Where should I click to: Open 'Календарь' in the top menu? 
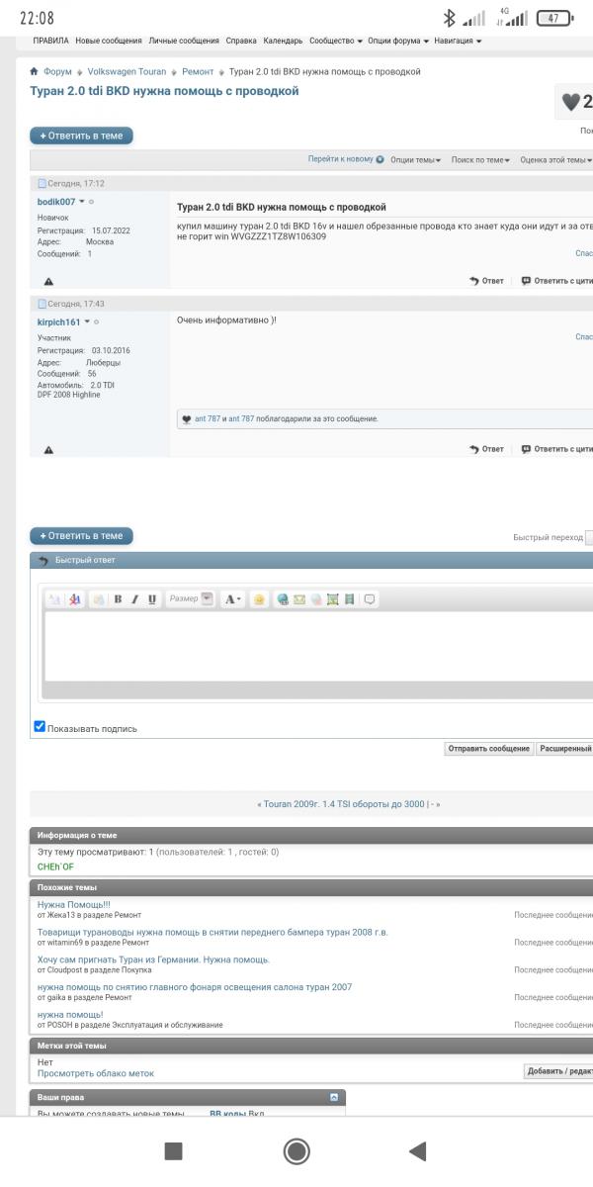click(x=282, y=41)
